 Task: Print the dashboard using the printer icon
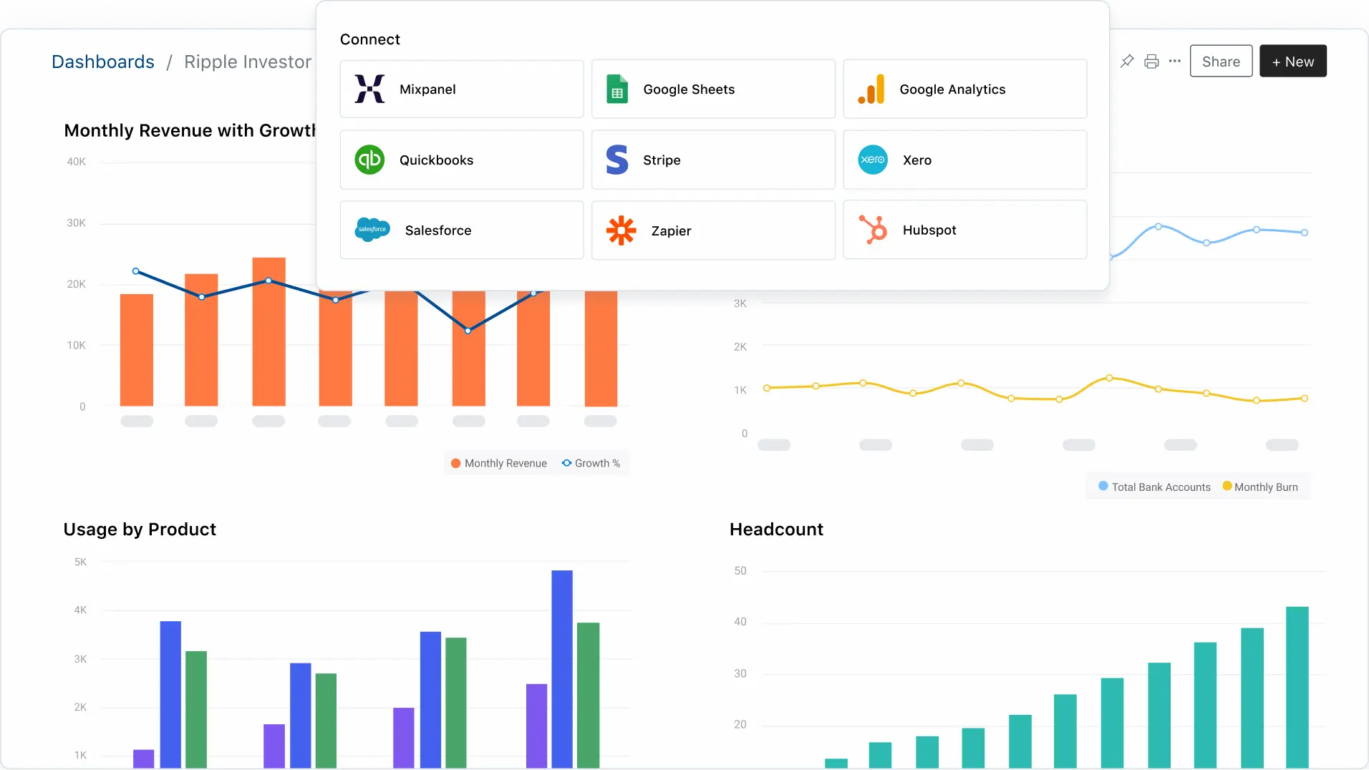(1151, 61)
